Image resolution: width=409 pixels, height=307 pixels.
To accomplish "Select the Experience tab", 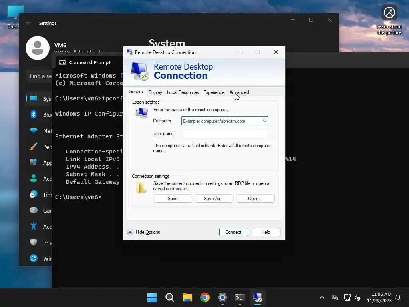I will (x=214, y=92).
